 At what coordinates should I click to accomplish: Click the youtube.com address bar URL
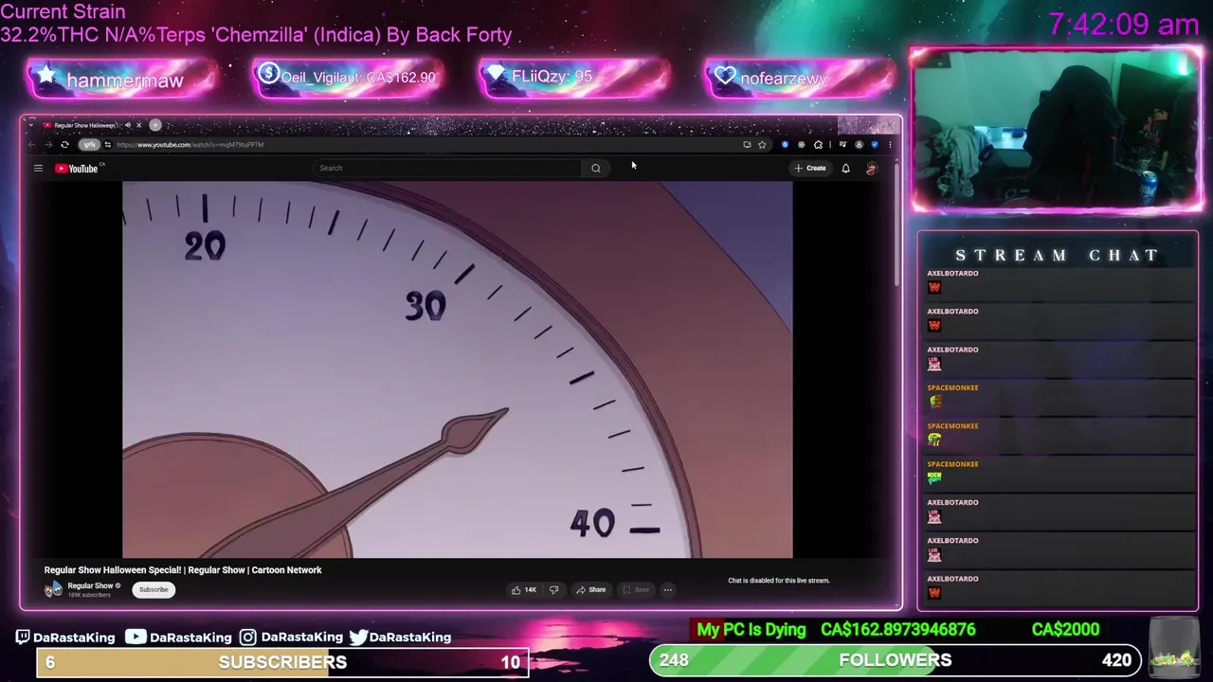(x=190, y=145)
